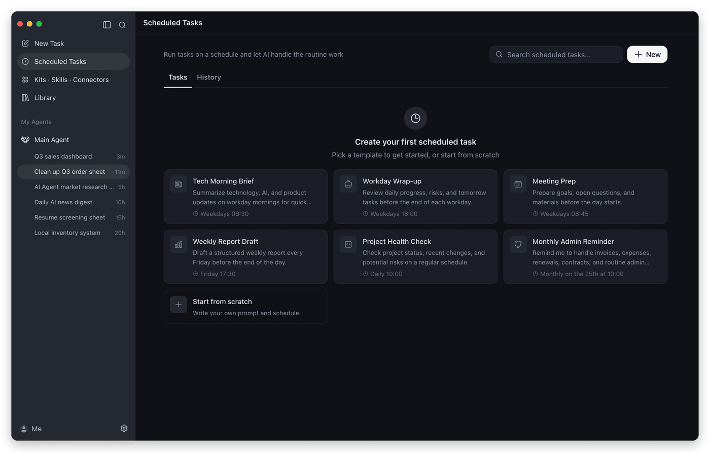This screenshot has width=710, height=452.
Task: Click the Monthly on the 25th at 10:00 text
Action: tap(582, 274)
